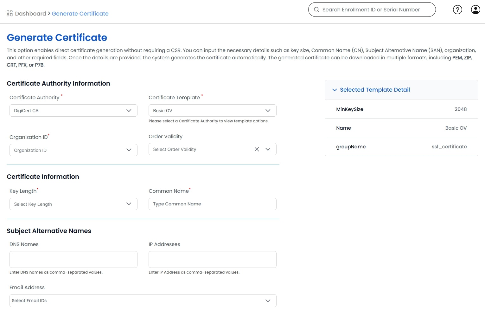Click 'Enter IP Address as comma-separated values' hint
Screen dimensions: 485x311
[194, 272]
